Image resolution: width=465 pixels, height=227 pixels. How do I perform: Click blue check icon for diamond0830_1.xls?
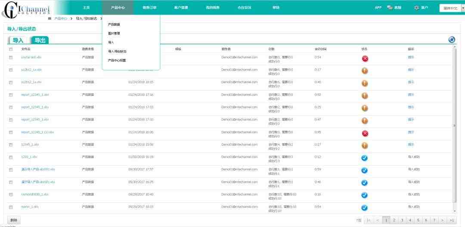pos(365,195)
